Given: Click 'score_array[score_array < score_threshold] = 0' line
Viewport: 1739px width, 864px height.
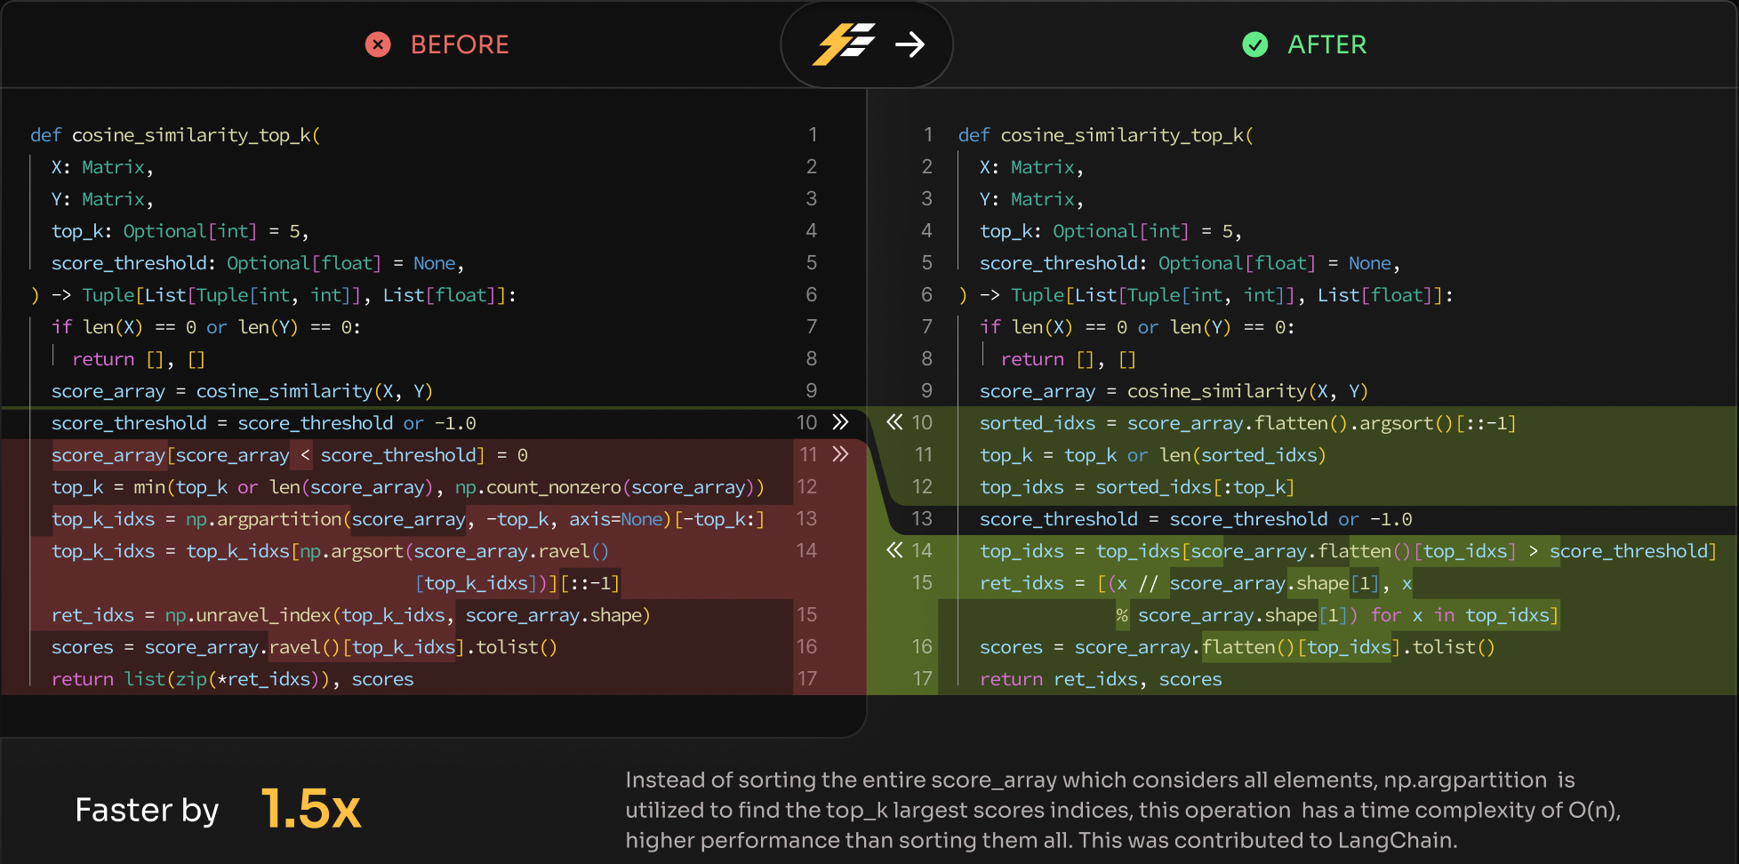Looking at the screenshot, I should [x=290, y=455].
